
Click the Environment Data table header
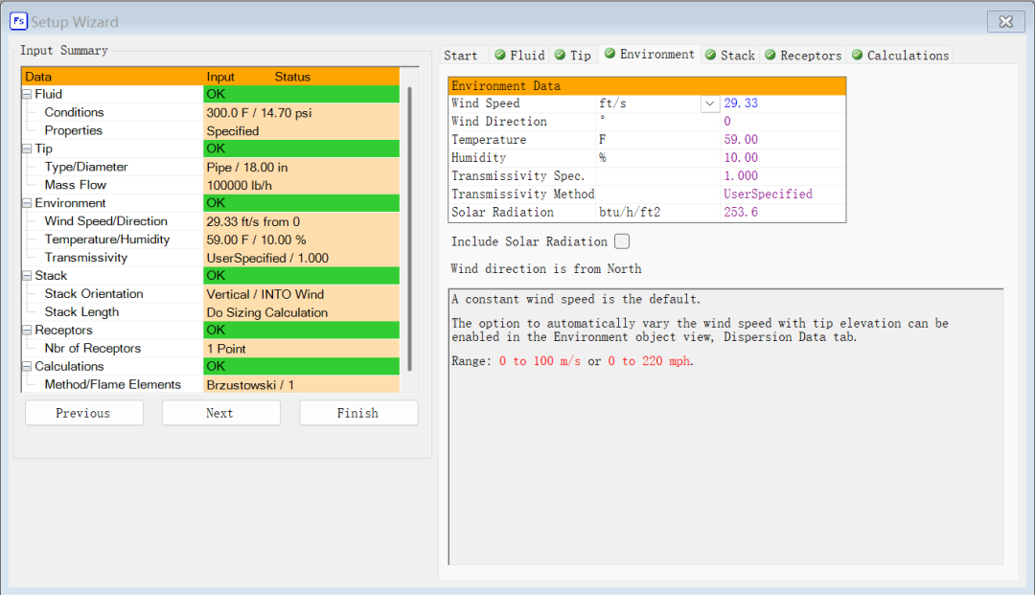[x=647, y=86]
